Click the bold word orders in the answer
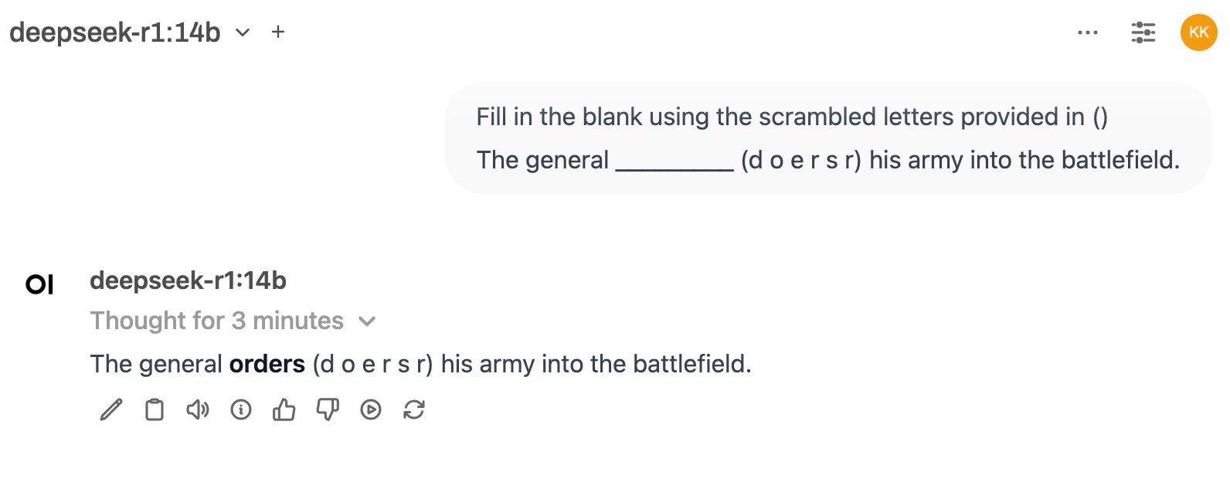The image size is (1230, 496). tap(267, 364)
